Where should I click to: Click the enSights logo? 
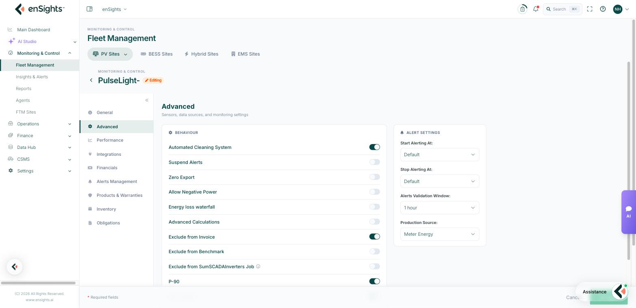[39, 9]
